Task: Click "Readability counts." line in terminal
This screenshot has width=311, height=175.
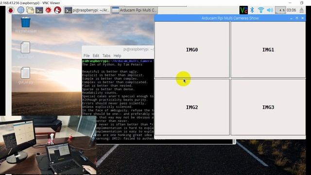Action: (x=100, y=93)
